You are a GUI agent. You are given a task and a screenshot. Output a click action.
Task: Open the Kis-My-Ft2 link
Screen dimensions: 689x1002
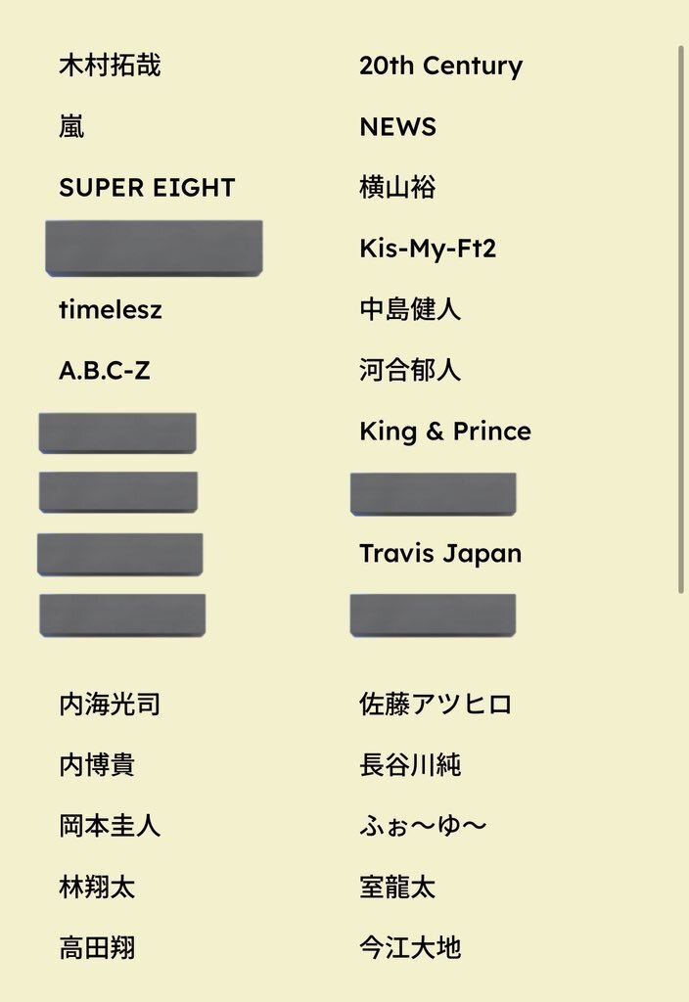coord(428,249)
